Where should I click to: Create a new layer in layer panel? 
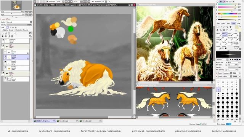pyautogui.click(x=3, y=33)
